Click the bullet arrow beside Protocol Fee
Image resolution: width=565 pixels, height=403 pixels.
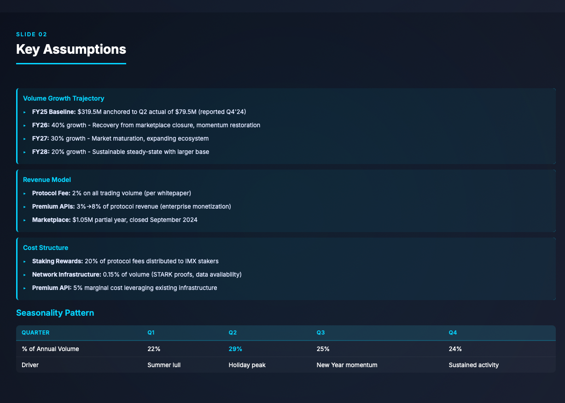pos(25,193)
